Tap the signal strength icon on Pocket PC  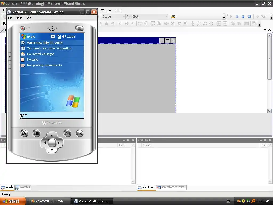(x=58, y=37)
